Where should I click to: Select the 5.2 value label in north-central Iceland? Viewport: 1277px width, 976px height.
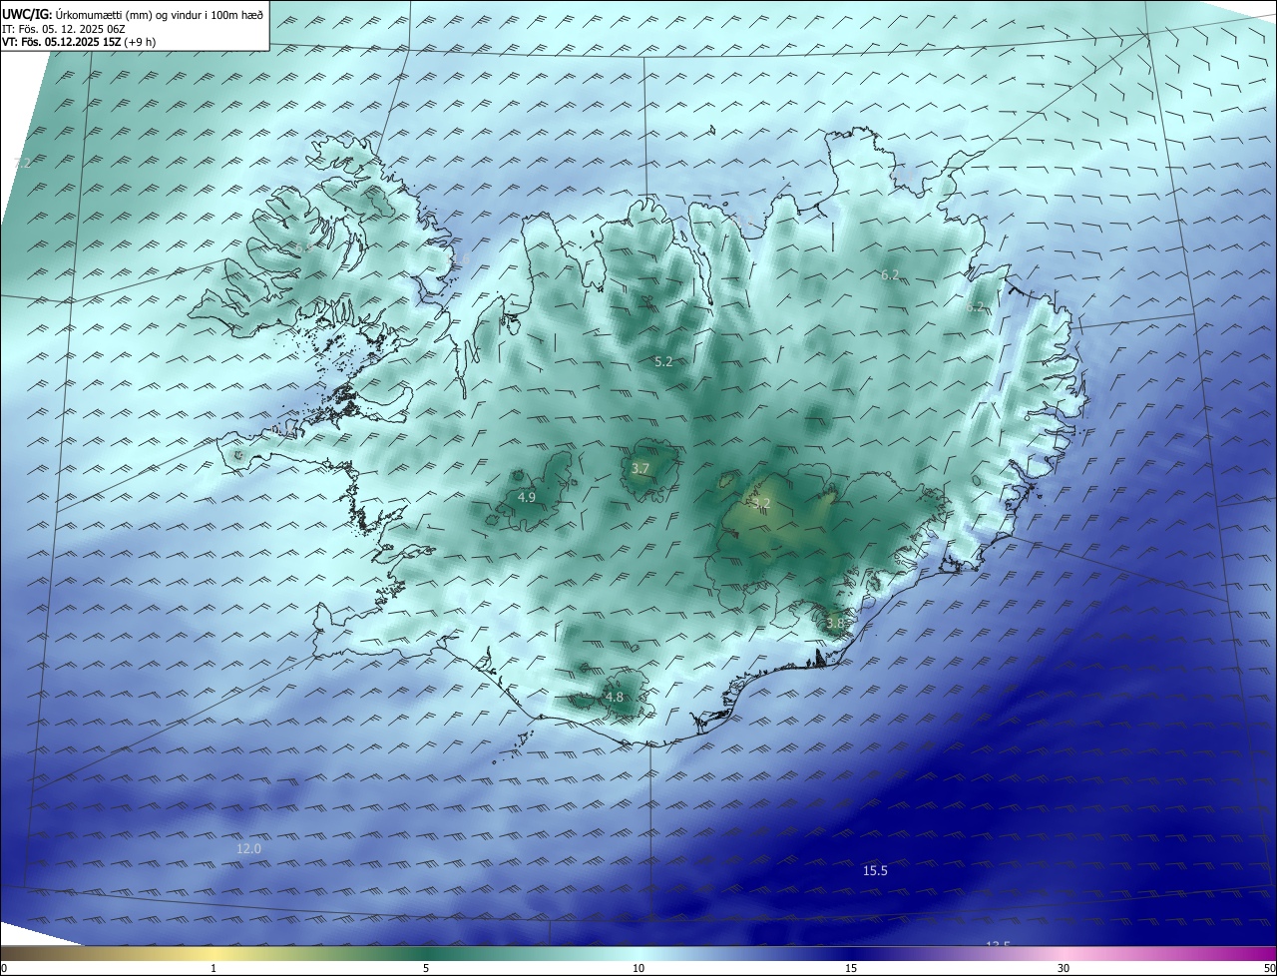tap(663, 362)
